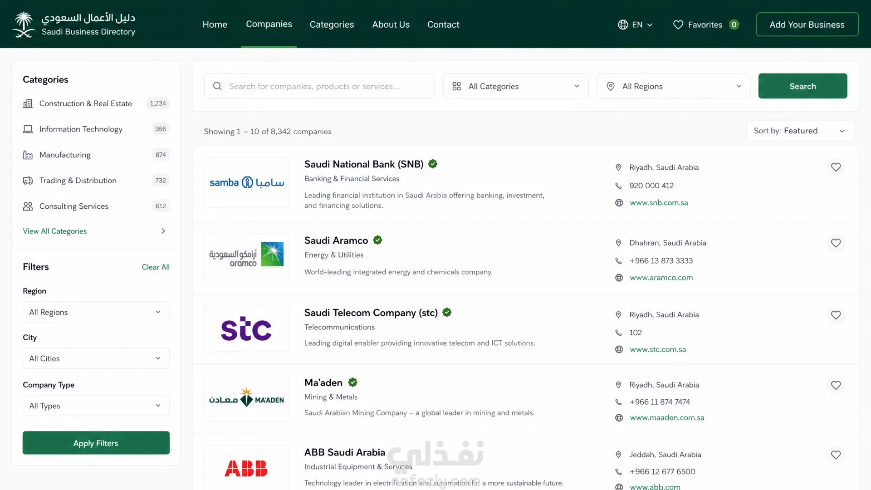Go to Home in navigation
This screenshot has height=490, width=871.
click(x=215, y=24)
